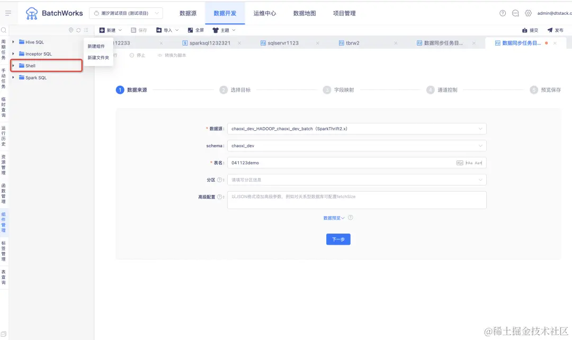Screen dimensions: 572x340
Task: Open the hamburger menu beside BatchWorks logo
Action: click(x=8, y=13)
